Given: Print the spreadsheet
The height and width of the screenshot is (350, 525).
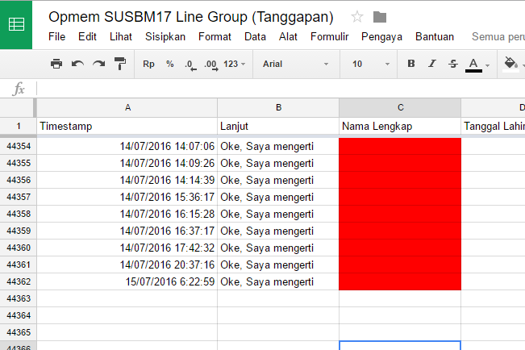Looking at the screenshot, I should [x=56, y=64].
